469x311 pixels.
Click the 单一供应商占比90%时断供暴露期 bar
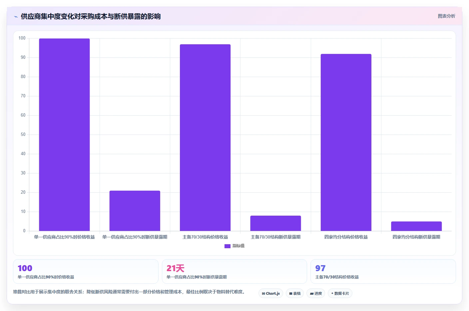(x=135, y=211)
